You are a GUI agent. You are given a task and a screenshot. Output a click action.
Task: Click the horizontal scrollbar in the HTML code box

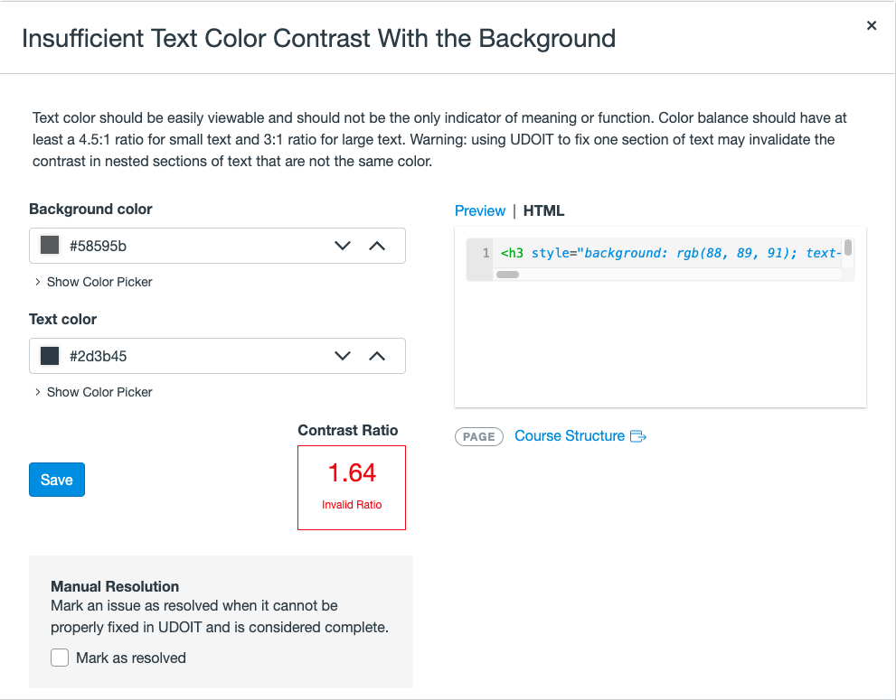[x=508, y=274]
